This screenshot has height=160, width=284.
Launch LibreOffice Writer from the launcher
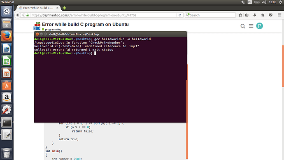coord(7,48)
